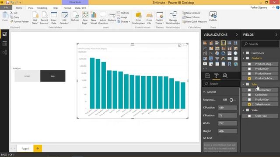This screenshot has height=157, width=280.
Task: Click the Undo icon in title bar
Action: 12,3
